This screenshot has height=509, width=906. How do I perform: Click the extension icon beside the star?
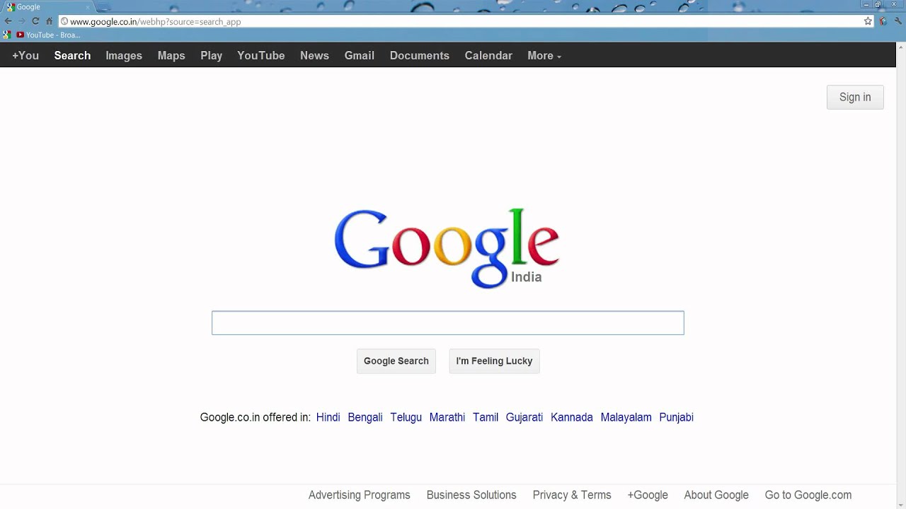pyautogui.click(x=883, y=21)
